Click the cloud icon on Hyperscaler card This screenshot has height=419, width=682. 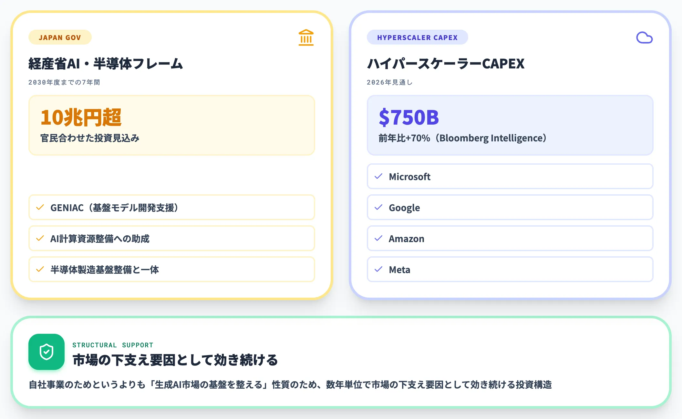(x=644, y=37)
